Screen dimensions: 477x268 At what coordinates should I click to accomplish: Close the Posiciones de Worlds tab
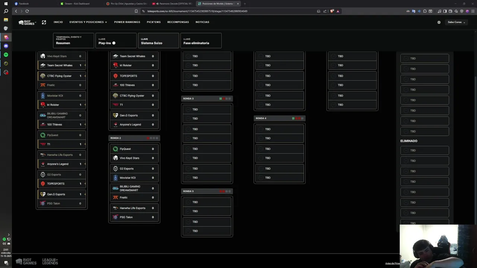[238, 4]
